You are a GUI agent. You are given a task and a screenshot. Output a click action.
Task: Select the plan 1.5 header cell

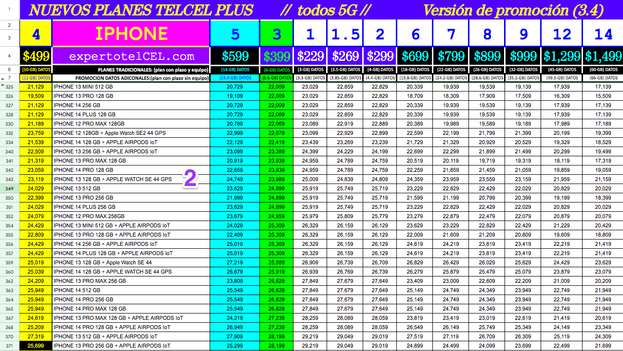point(345,34)
